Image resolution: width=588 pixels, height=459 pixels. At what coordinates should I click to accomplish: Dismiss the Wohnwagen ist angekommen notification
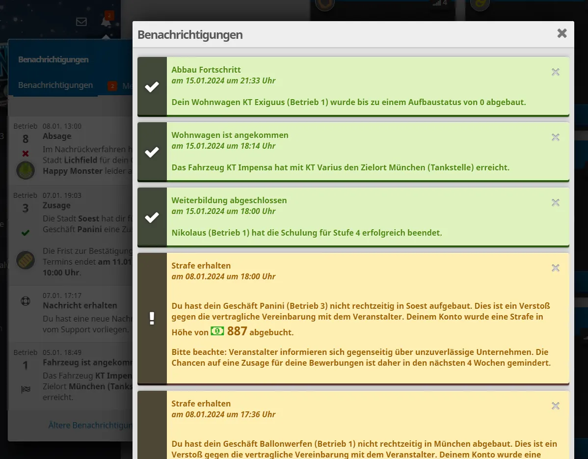[555, 137]
